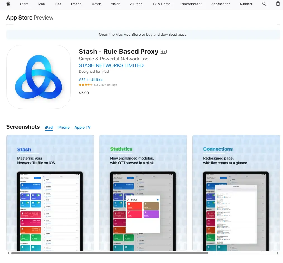283x263 pixels.
Task: Open the TV & Home menu
Action: (161, 4)
